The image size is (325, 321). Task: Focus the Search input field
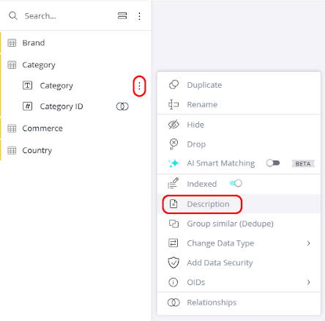[68, 16]
